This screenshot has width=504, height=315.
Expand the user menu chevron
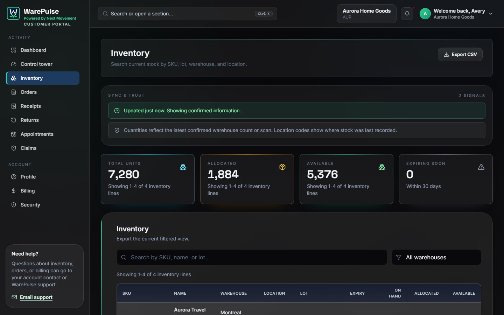coord(491,14)
